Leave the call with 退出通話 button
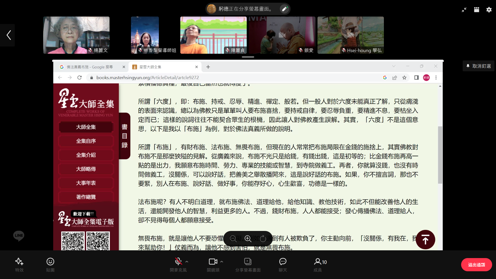Image resolution: width=496 pixels, height=279 pixels. click(476, 265)
